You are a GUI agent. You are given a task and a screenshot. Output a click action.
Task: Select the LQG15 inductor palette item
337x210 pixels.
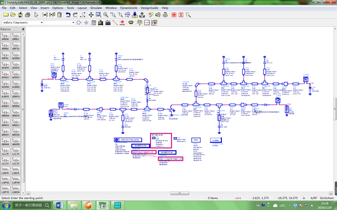(5, 171)
